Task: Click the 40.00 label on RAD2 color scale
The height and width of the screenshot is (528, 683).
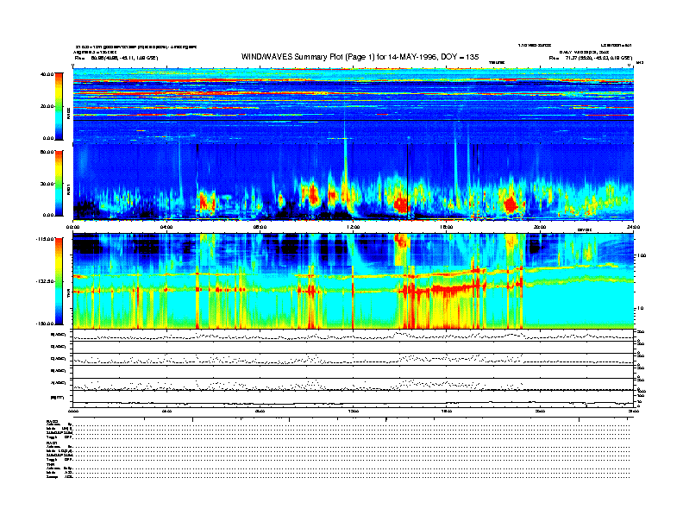Action: click(x=47, y=74)
